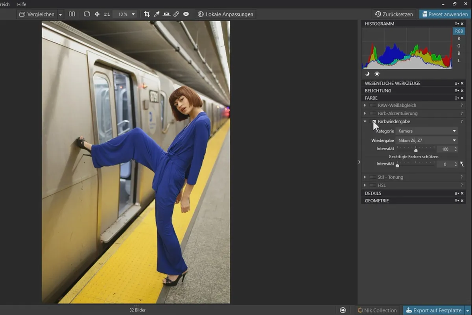Open Histogramm palette menu icon

coord(457,24)
